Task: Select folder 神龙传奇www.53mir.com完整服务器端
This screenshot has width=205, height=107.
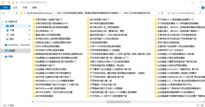Action: tap(53, 81)
